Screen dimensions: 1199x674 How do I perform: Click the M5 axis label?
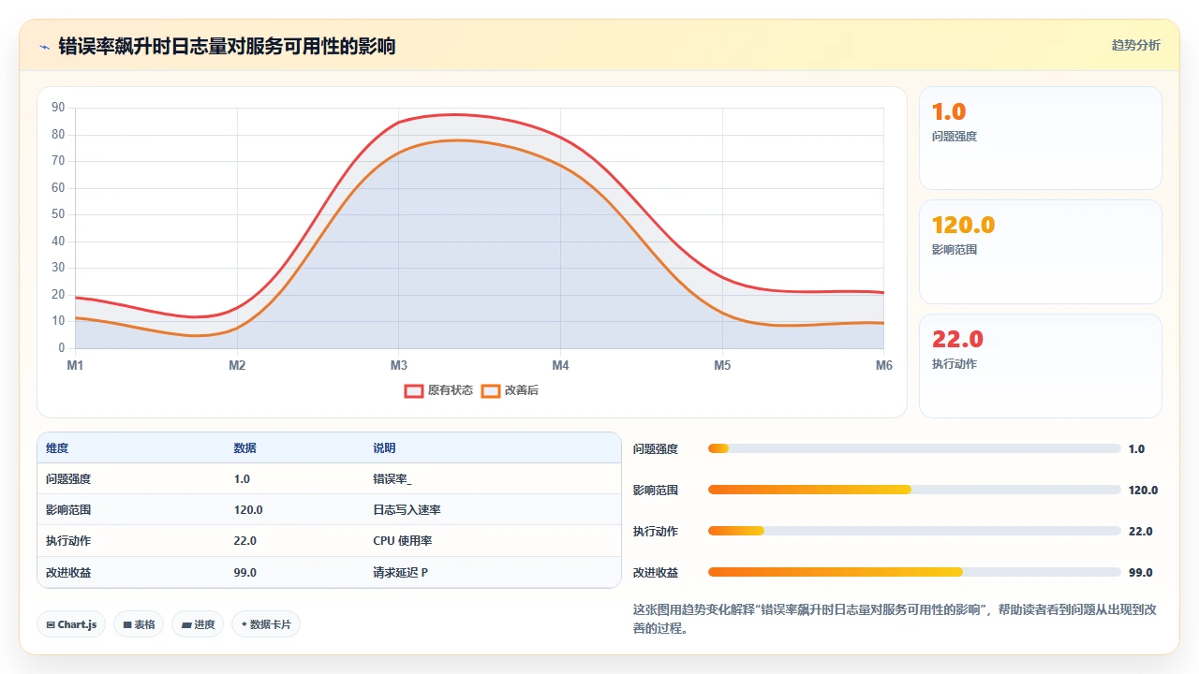[x=722, y=365]
